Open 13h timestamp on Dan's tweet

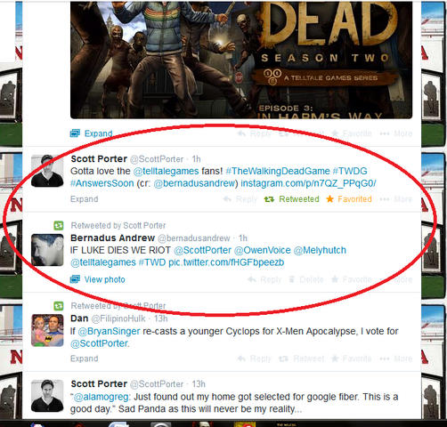click(160, 318)
